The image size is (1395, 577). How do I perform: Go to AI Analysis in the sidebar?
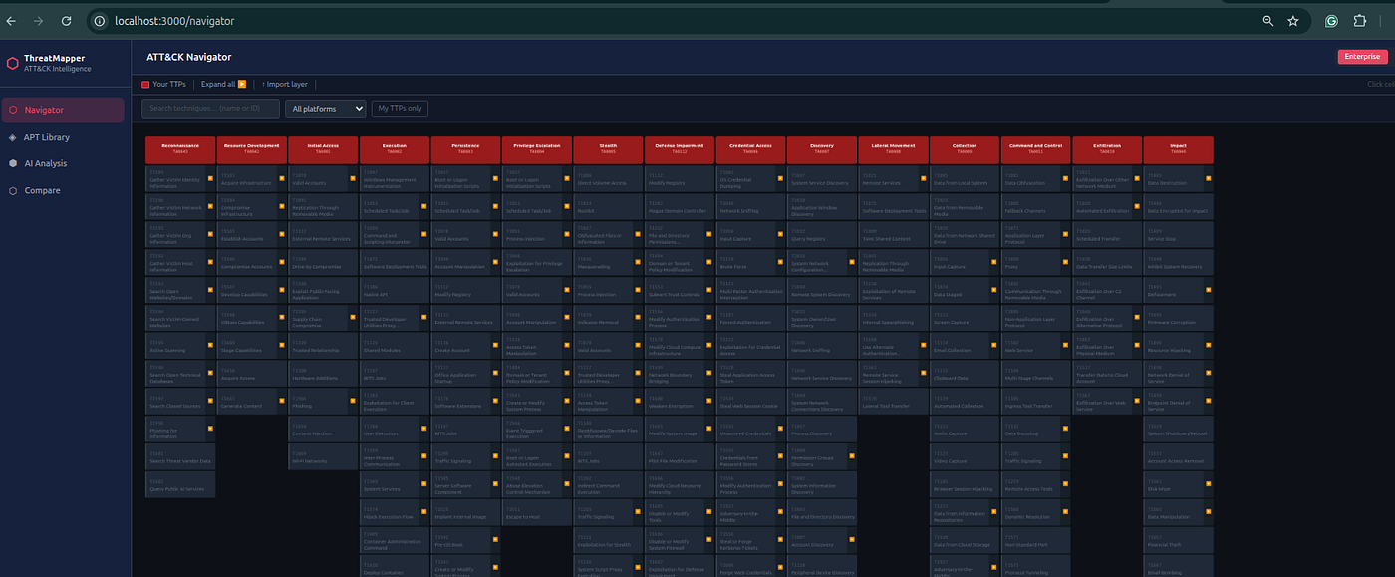(x=64, y=163)
